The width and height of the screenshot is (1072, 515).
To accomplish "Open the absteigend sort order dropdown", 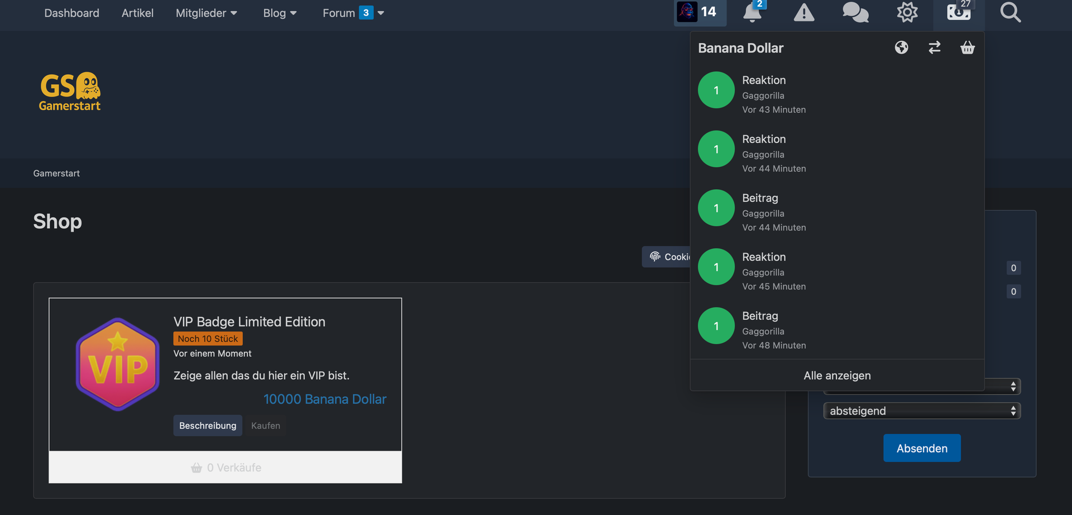I will point(922,411).
